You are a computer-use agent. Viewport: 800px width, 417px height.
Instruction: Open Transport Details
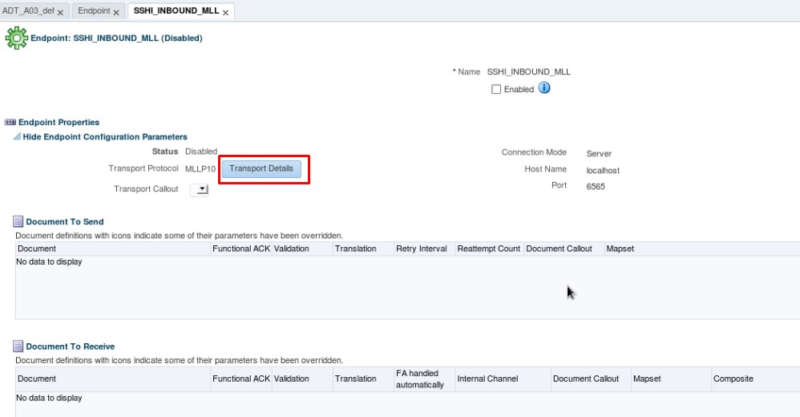point(261,168)
